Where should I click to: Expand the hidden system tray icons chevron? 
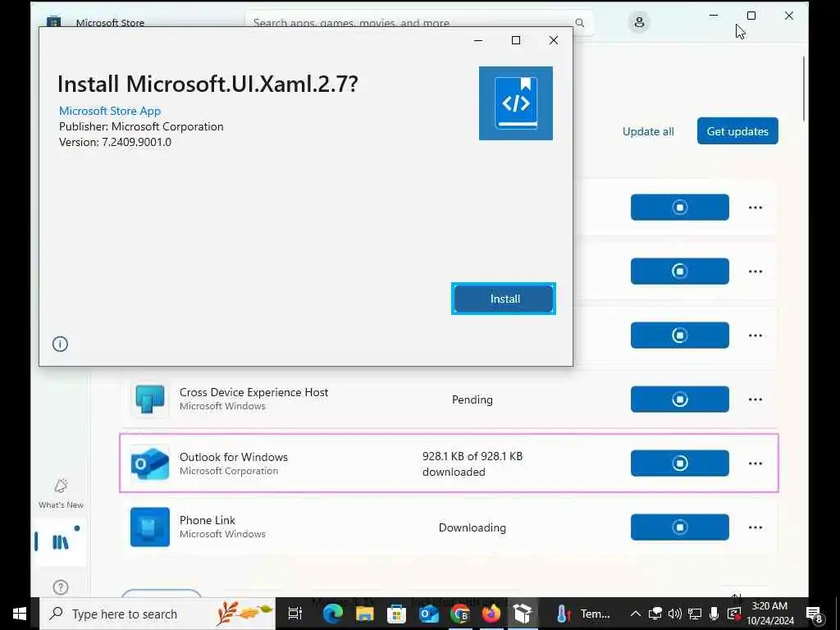click(x=636, y=614)
